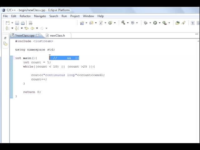This screenshot has height=150, width=200.
Task: Click the restore view icon in left sidebar
Action: 5,38
